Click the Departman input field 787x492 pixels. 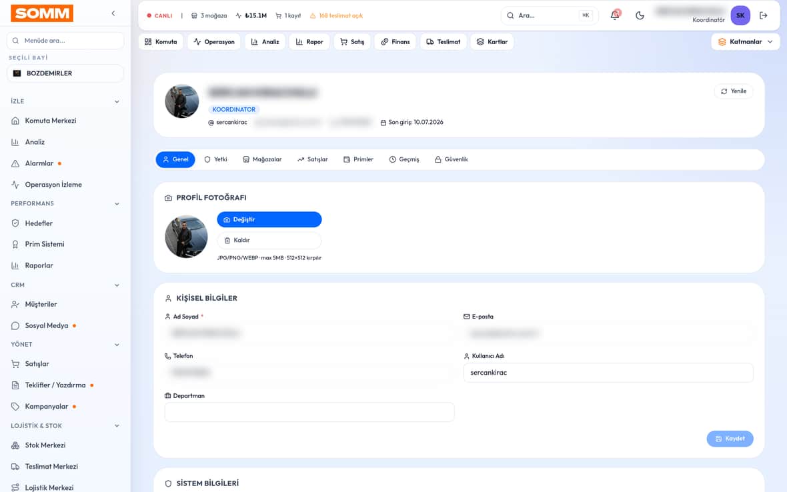[309, 412]
